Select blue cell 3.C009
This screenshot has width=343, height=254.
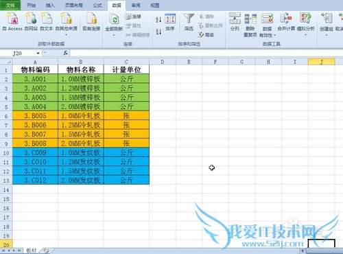35,152
